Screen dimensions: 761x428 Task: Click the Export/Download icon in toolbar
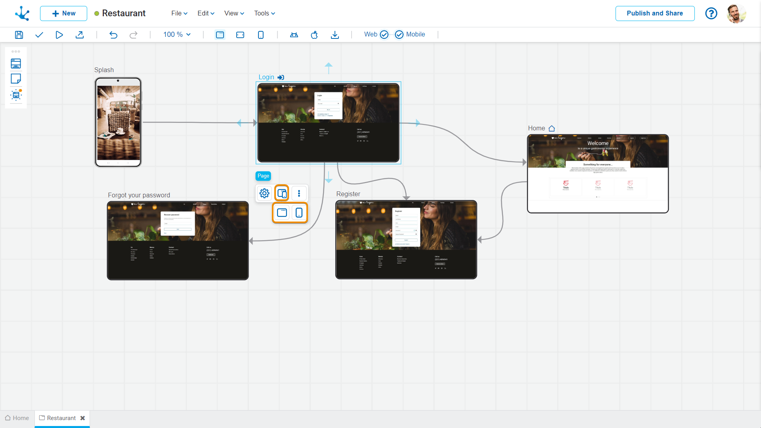tap(335, 34)
